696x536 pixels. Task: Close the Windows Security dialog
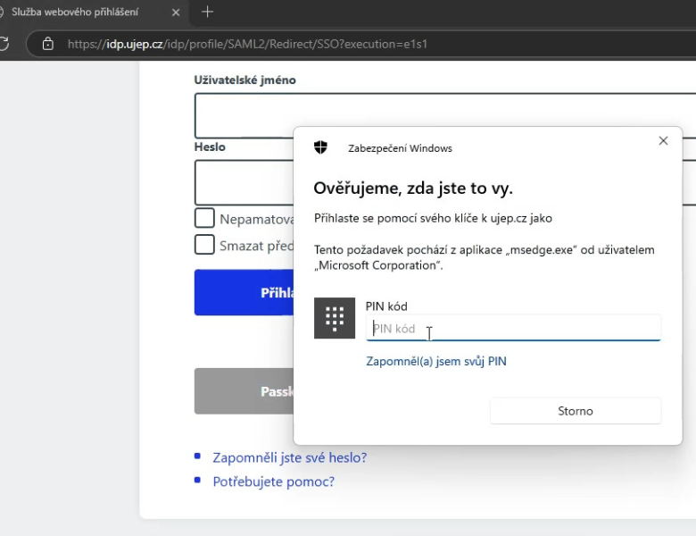[x=663, y=141]
